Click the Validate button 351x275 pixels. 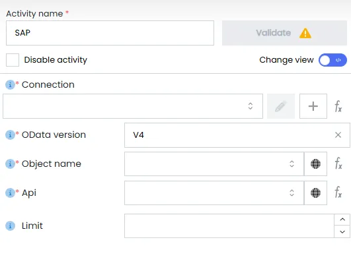click(284, 33)
